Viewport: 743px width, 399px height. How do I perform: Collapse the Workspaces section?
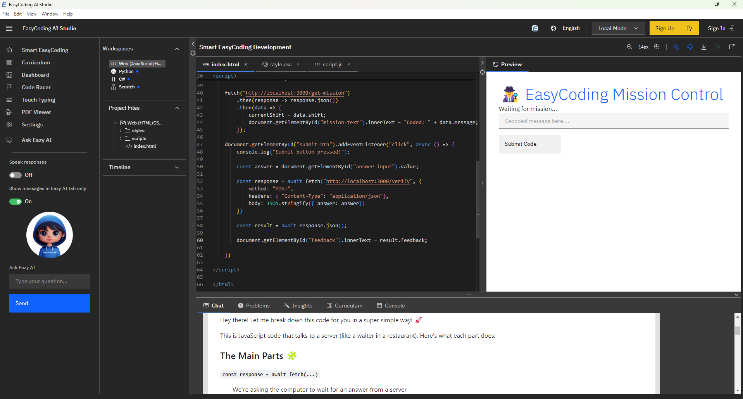click(x=177, y=49)
